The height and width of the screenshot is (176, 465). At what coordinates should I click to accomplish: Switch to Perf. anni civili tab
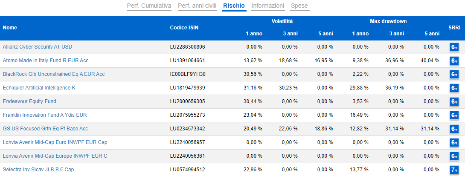tap(197, 6)
